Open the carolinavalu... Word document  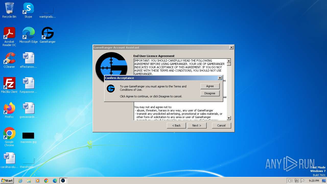click(x=9, y=160)
